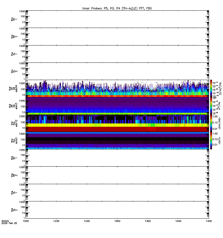Click the (V/m)²/Hz edc34 color bar
This screenshot has width=223, height=238.
click(x=211, y=88)
